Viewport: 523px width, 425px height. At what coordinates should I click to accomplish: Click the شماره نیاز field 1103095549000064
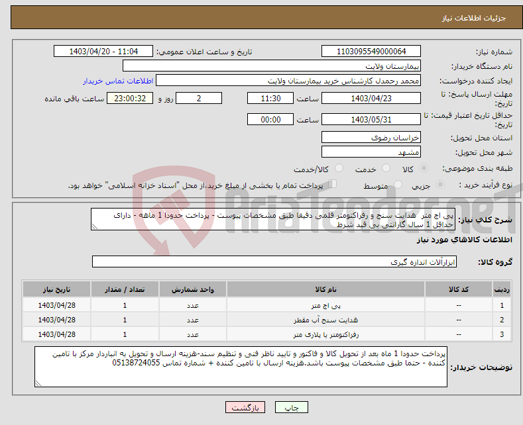pos(371,51)
